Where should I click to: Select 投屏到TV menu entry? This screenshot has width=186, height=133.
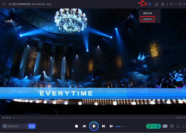[148, 19]
